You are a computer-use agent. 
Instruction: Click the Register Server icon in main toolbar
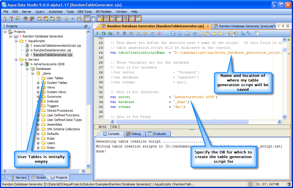5,19
